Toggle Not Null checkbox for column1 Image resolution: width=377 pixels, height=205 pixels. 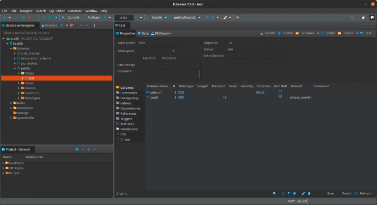point(280,92)
